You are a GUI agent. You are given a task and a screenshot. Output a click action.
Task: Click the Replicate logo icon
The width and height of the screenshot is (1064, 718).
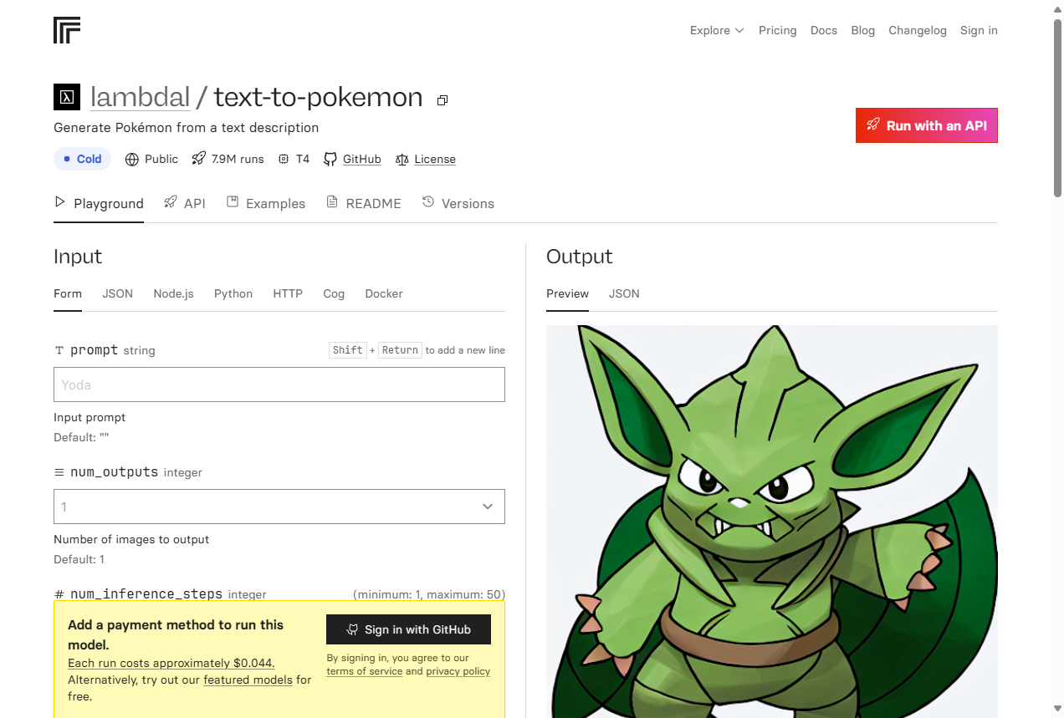click(66, 30)
